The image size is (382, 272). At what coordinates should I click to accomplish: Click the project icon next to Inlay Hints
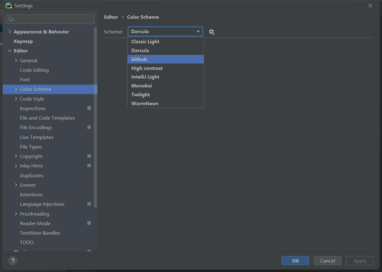point(89,166)
